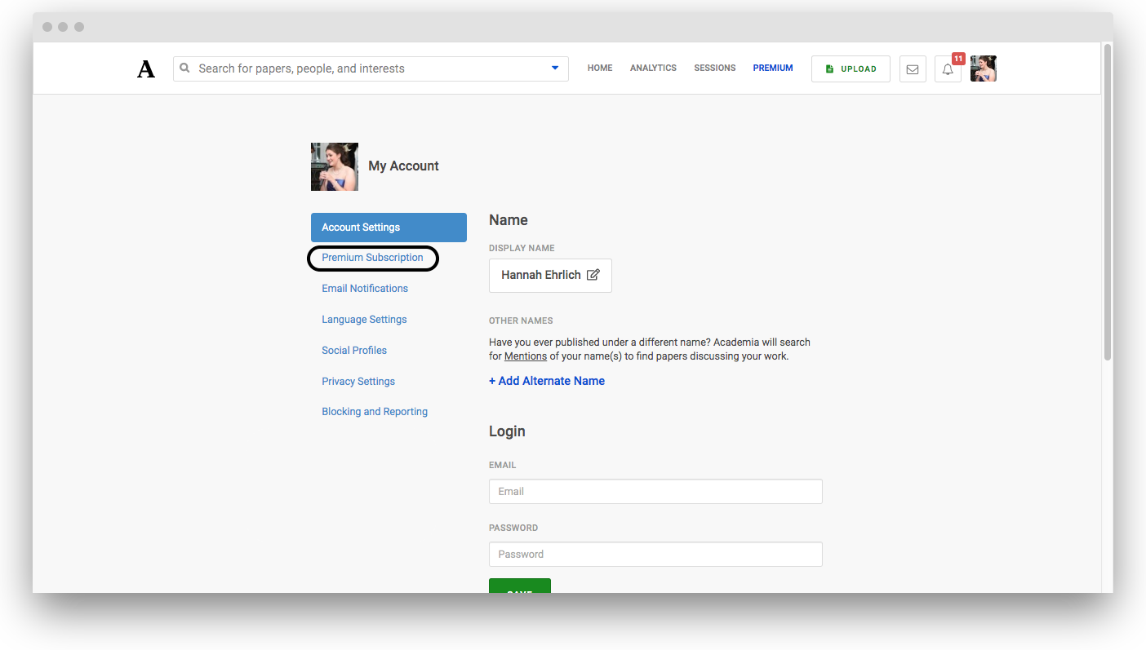Click the Email input field
The width and height of the screenshot is (1146, 650).
(655, 492)
